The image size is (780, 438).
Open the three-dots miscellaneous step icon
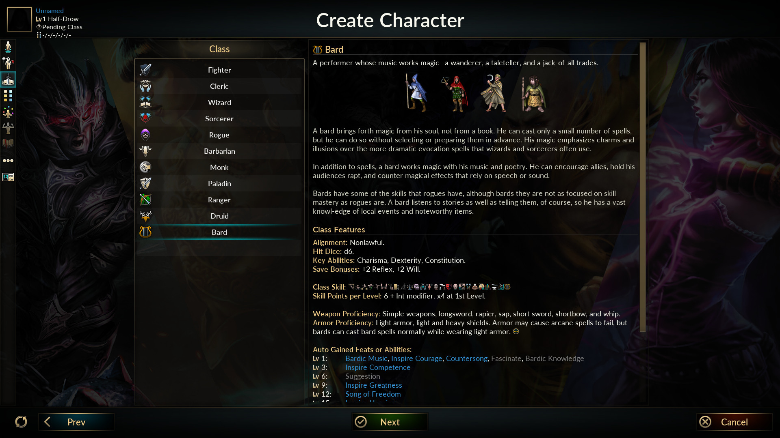pos(8,161)
